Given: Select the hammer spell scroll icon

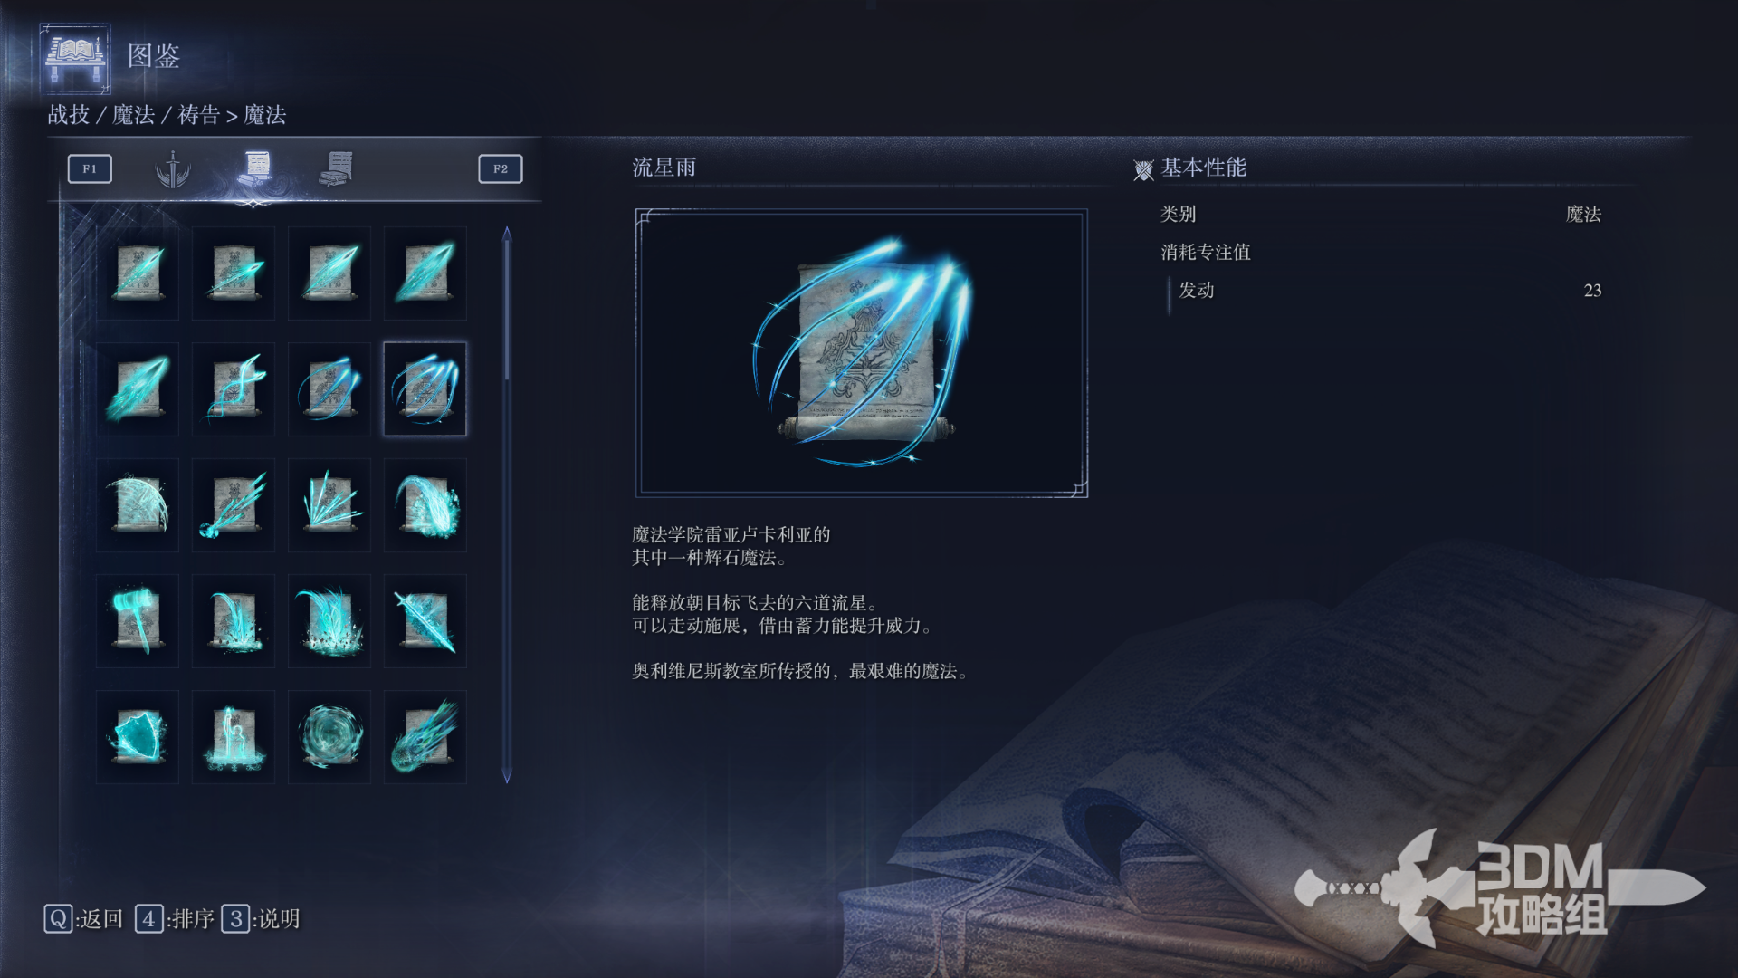Looking at the screenshot, I should point(138,621).
